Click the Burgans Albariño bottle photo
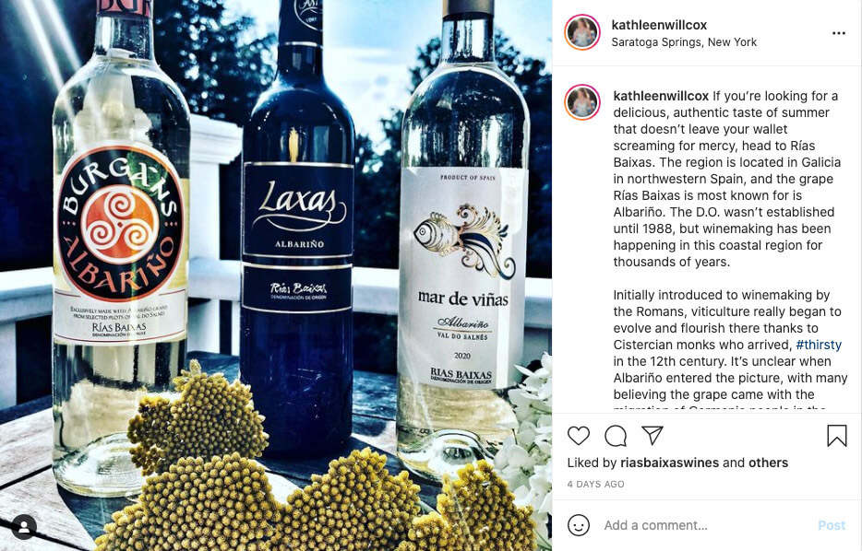Image resolution: width=862 pixels, height=551 pixels. point(120,247)
